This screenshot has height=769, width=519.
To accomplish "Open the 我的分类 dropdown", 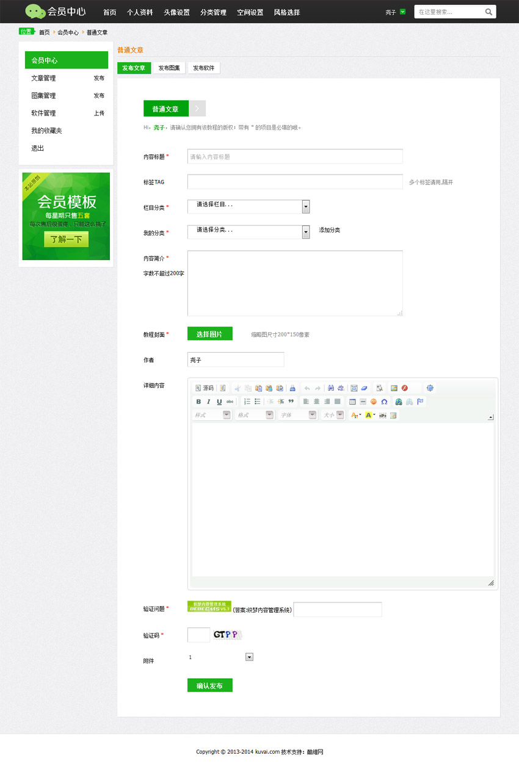I will click(x=306, y=232).
